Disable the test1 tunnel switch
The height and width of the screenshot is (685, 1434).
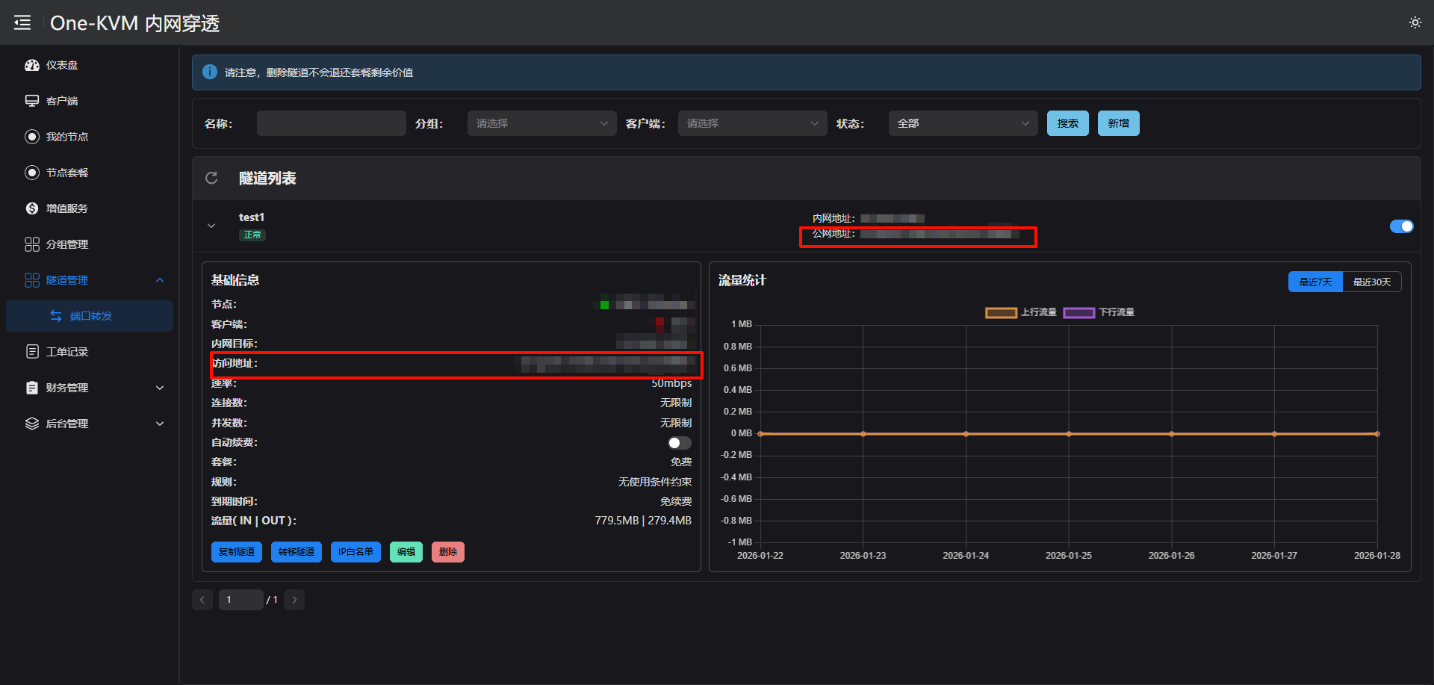[x=1401, y=226]
